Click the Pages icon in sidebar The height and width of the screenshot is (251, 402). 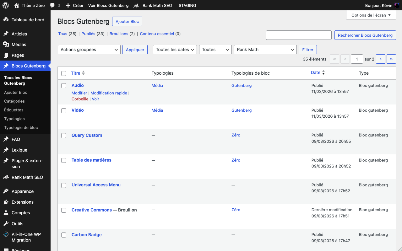pos(6,55)
